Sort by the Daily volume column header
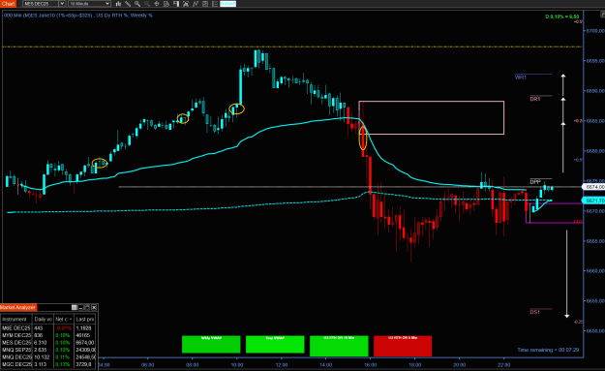The height and width of the screenshot is (371, 605). pyautogui.click(x=43, y=320)
